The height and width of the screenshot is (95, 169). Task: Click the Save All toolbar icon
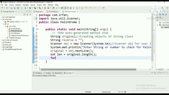pyautogui.click(x=15, y=8)
